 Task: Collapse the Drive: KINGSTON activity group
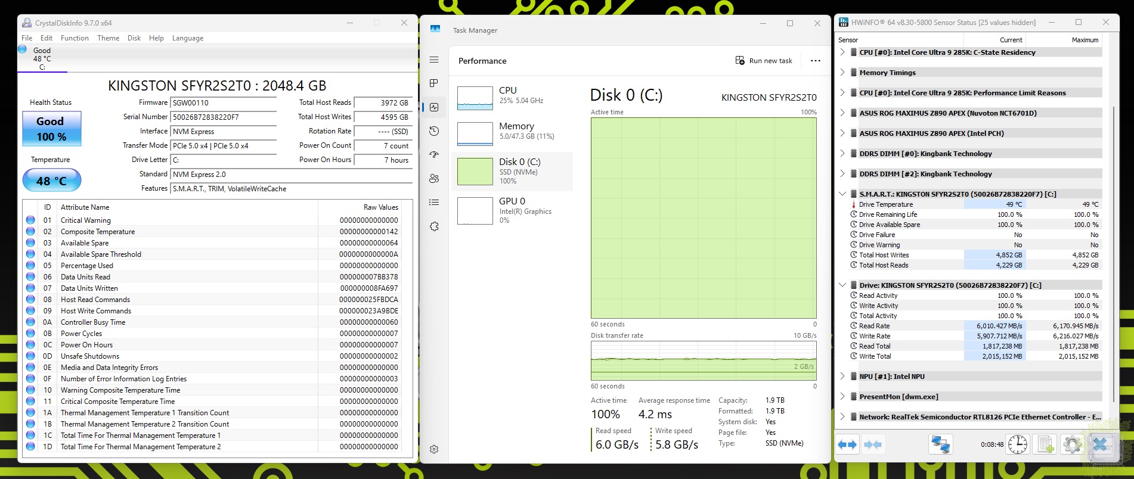842,285
